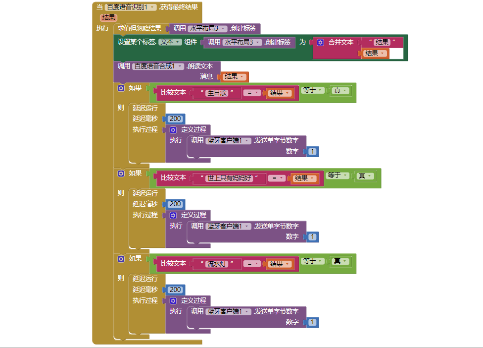Edit the 世上只有妈妈好 text string
The width and height of the screenshot is (483, 348).
coord(229,178)
